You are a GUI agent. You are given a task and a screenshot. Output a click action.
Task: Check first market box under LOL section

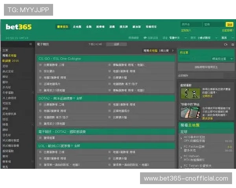41,152
